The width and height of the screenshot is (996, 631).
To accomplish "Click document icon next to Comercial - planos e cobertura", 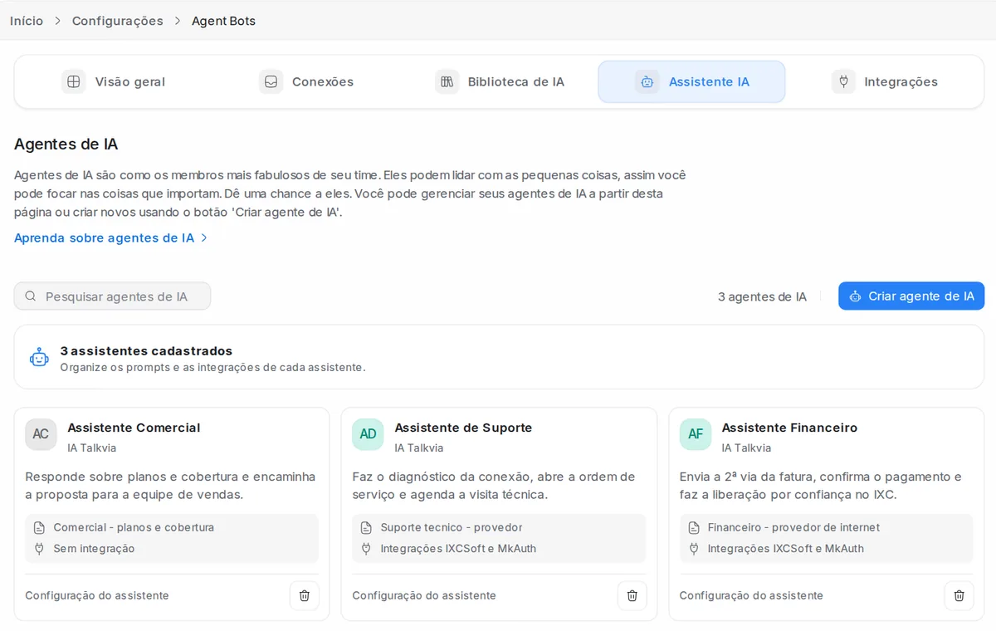I will coord(39,527).
